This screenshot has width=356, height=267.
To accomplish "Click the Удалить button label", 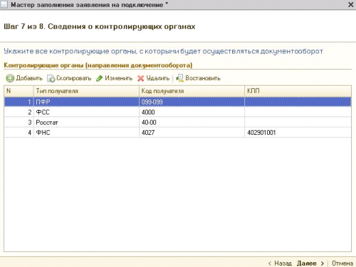I will click(157, 78).
